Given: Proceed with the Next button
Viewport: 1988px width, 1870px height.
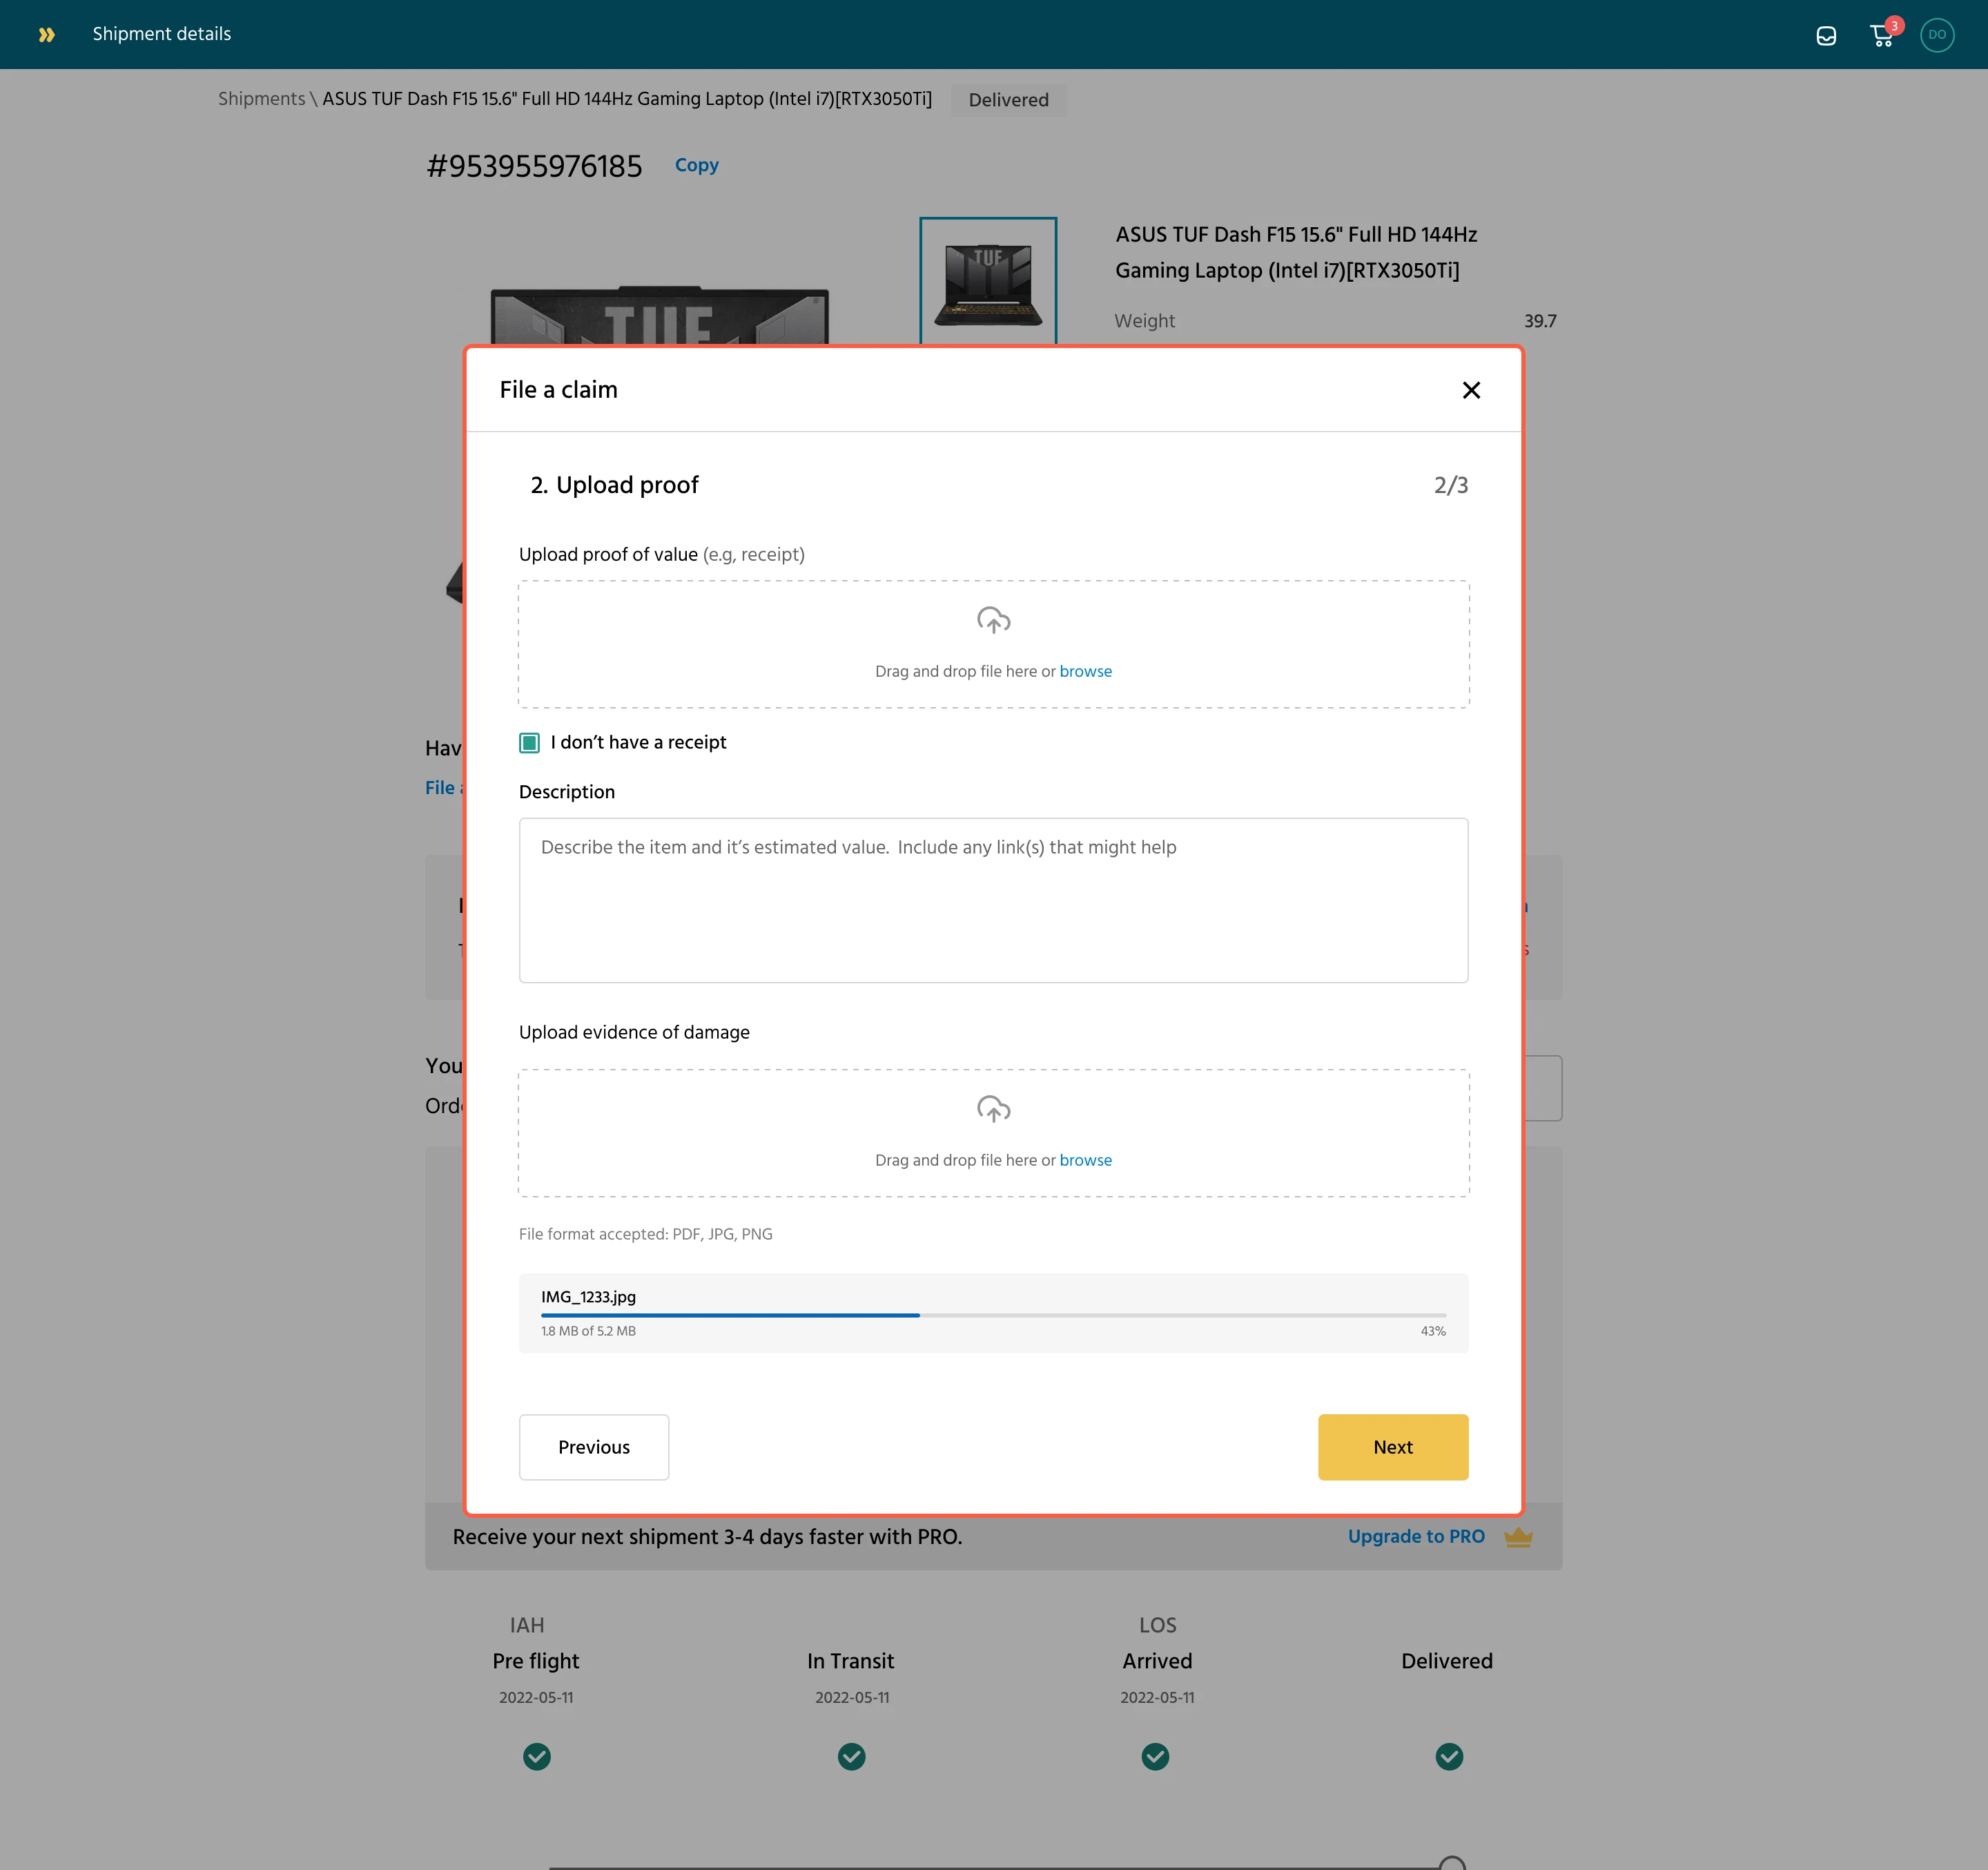Looking at the screenshot, I should (x=1392, y=1447).
